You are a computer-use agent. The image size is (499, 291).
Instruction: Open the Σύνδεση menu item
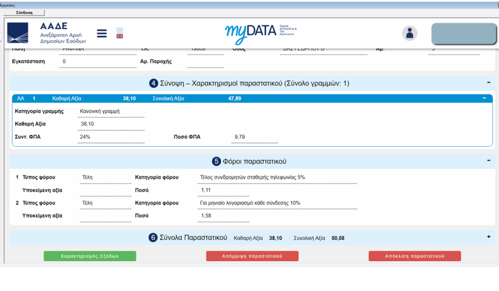click(24, 13)
